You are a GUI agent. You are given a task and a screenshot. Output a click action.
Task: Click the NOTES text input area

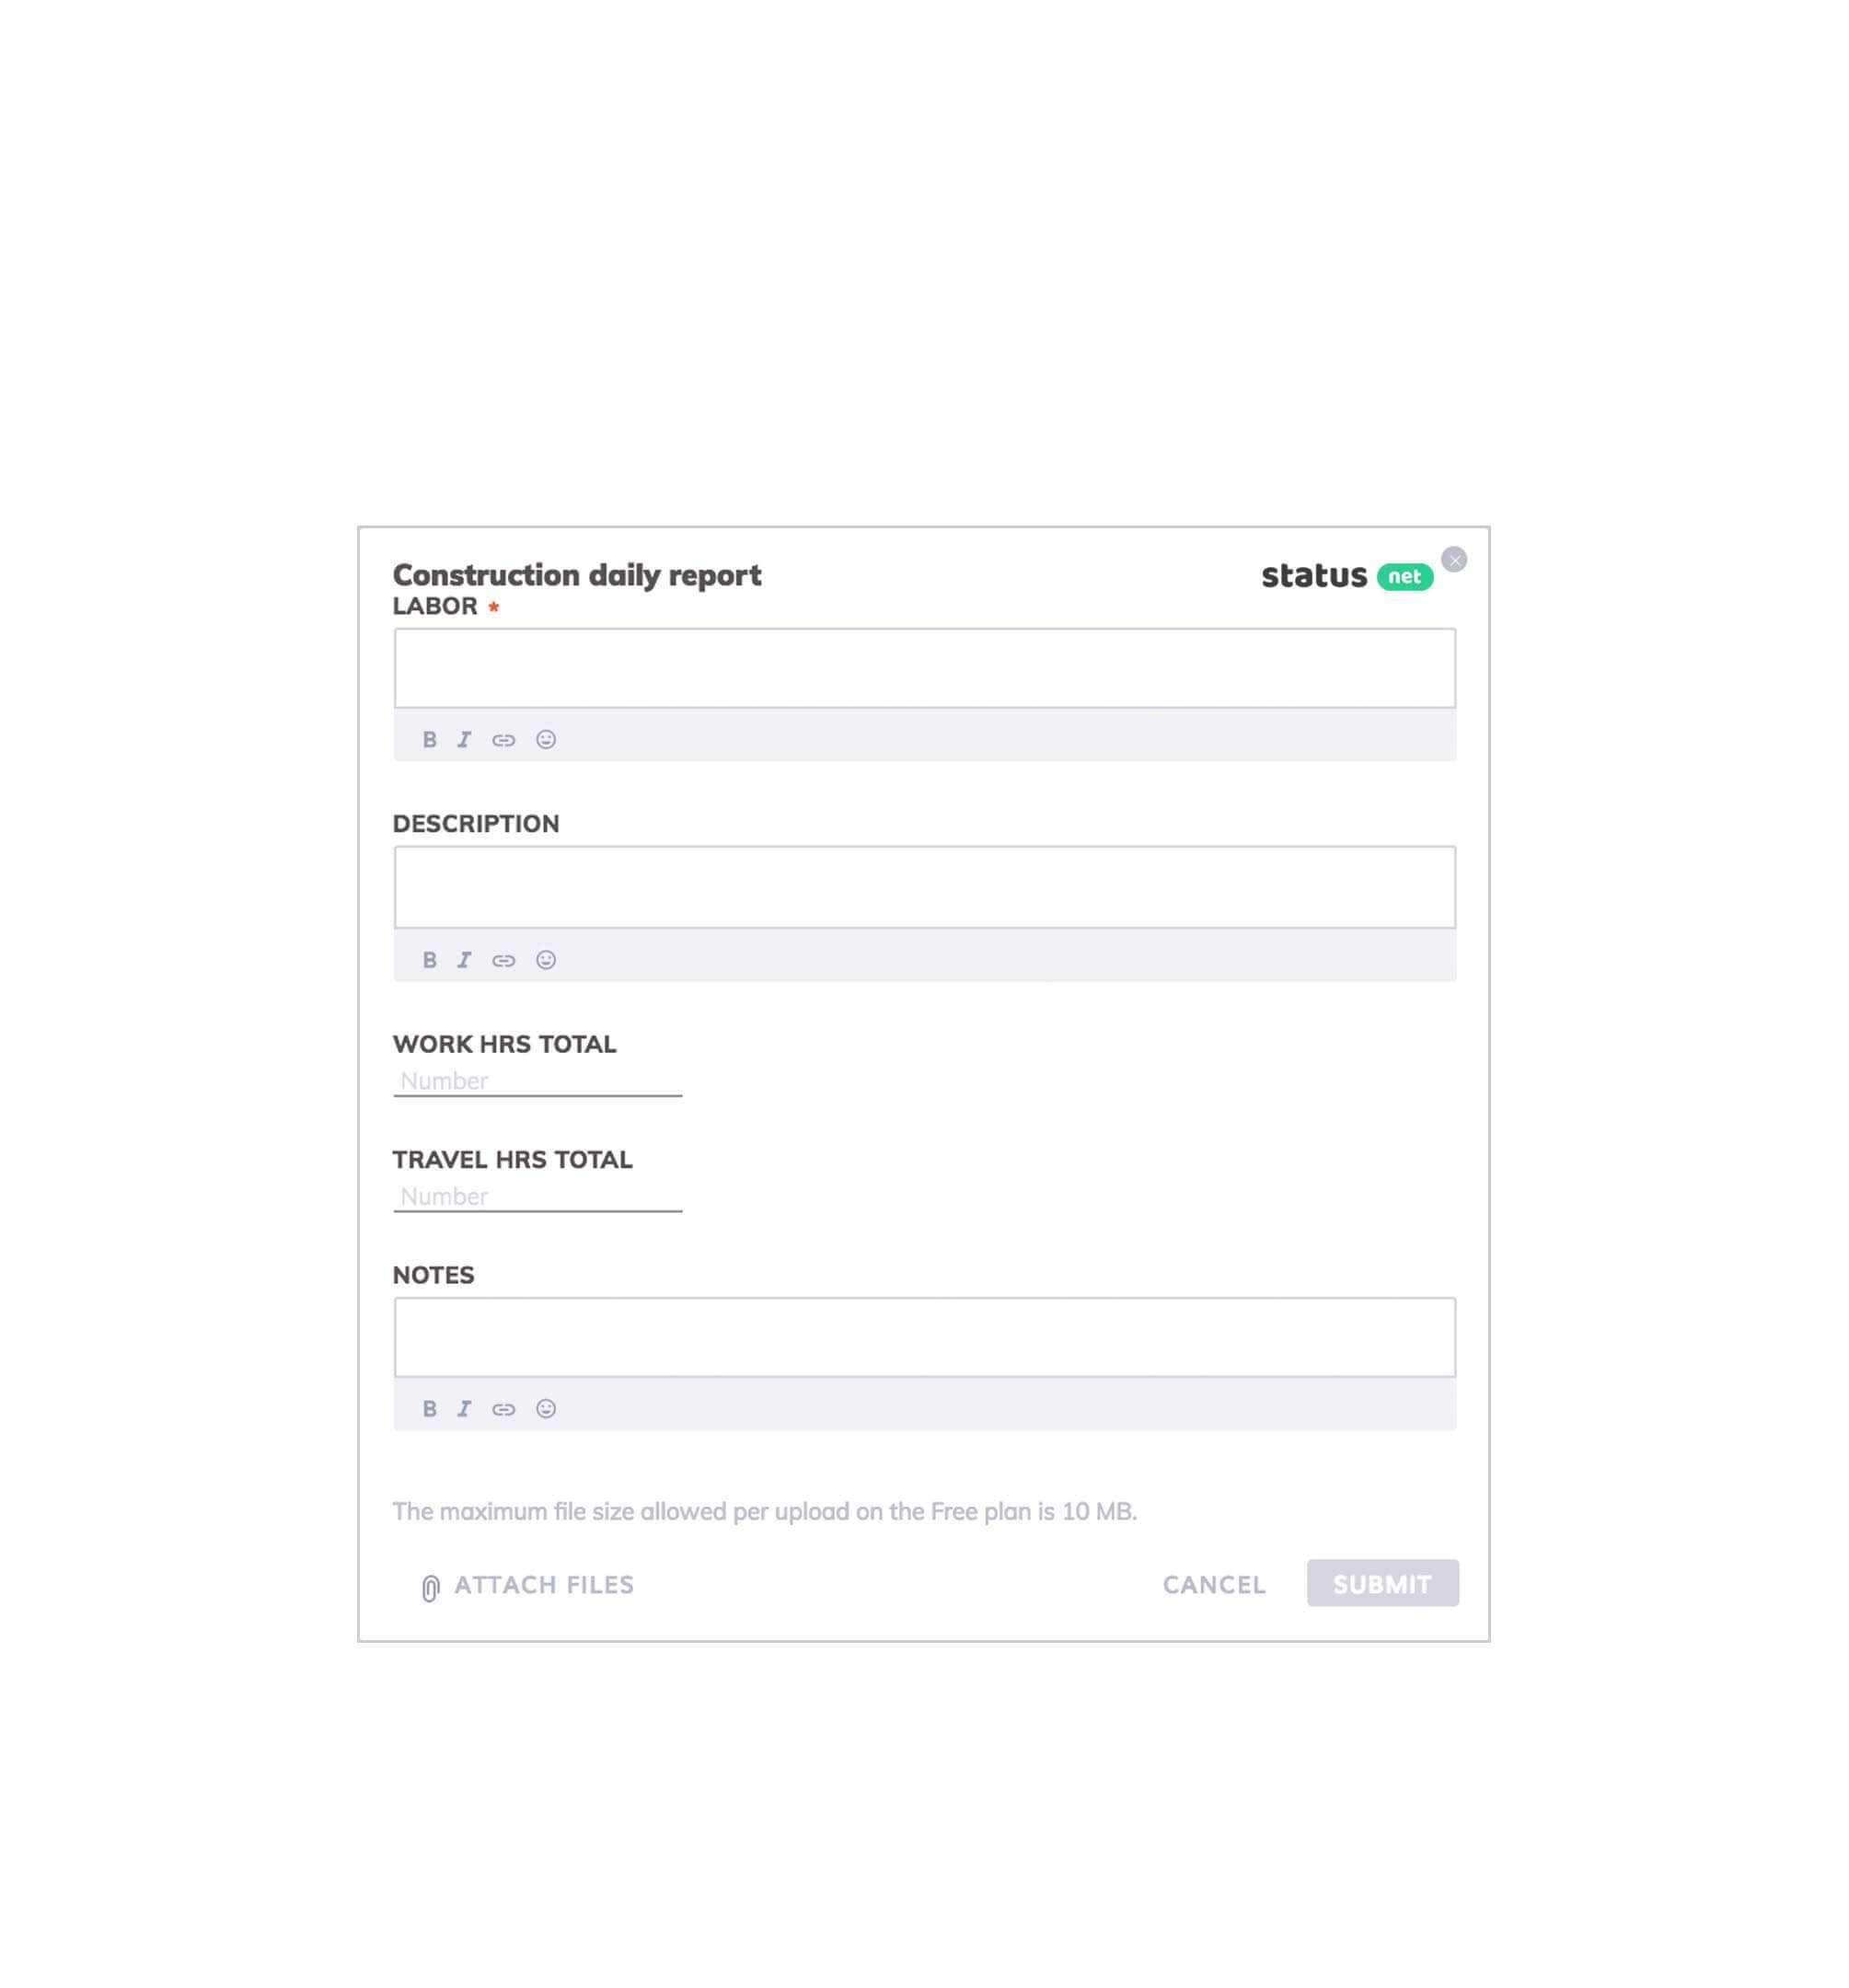(x=923, y=1336)
